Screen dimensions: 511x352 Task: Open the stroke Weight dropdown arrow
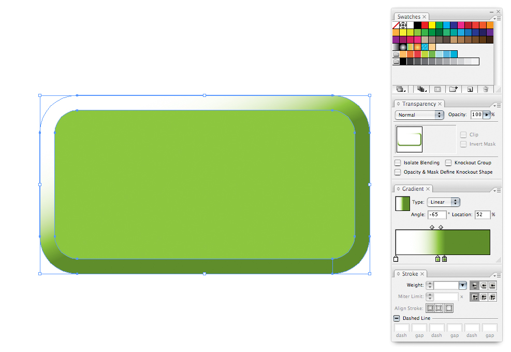[x=462, y=286]
